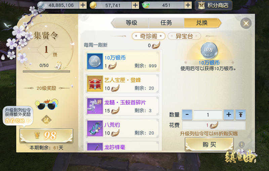Switch to the 任务 tab
Screen dimensions: 269x171
click(x=166, y=23)
